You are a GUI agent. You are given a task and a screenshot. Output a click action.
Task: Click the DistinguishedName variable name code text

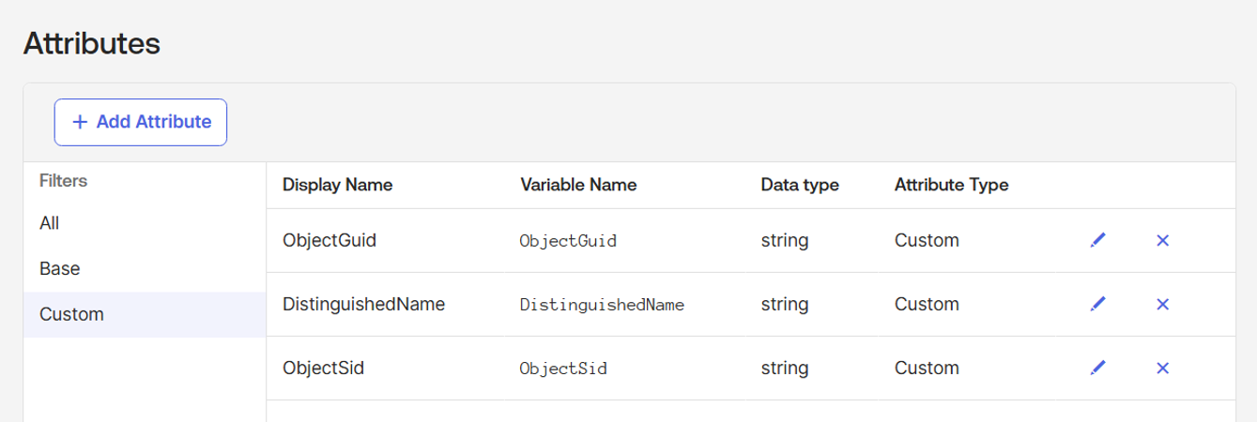click(x=602, y=305)
